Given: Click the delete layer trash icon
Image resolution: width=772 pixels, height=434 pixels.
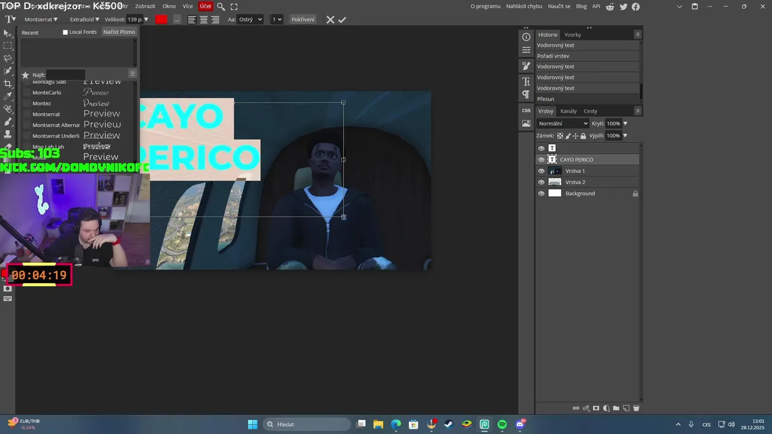Looking at the screenshot, I should pos(636,408).
